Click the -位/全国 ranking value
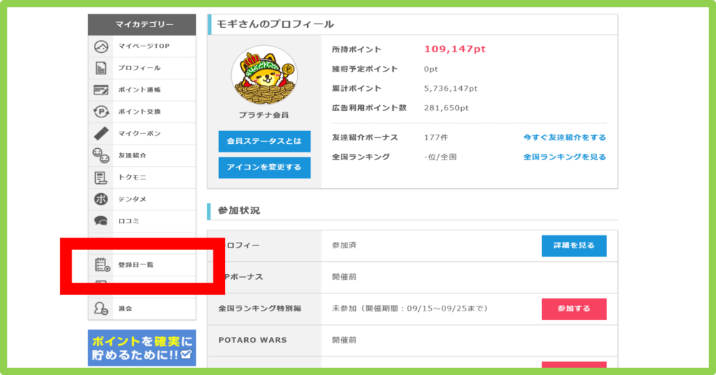The image size is (716, 375). pos(440,157)
